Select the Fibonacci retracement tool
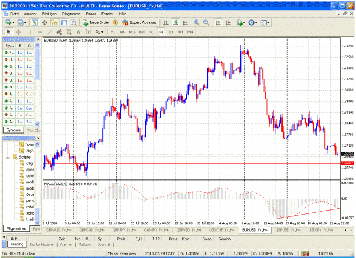 click(x=69, y=32)
